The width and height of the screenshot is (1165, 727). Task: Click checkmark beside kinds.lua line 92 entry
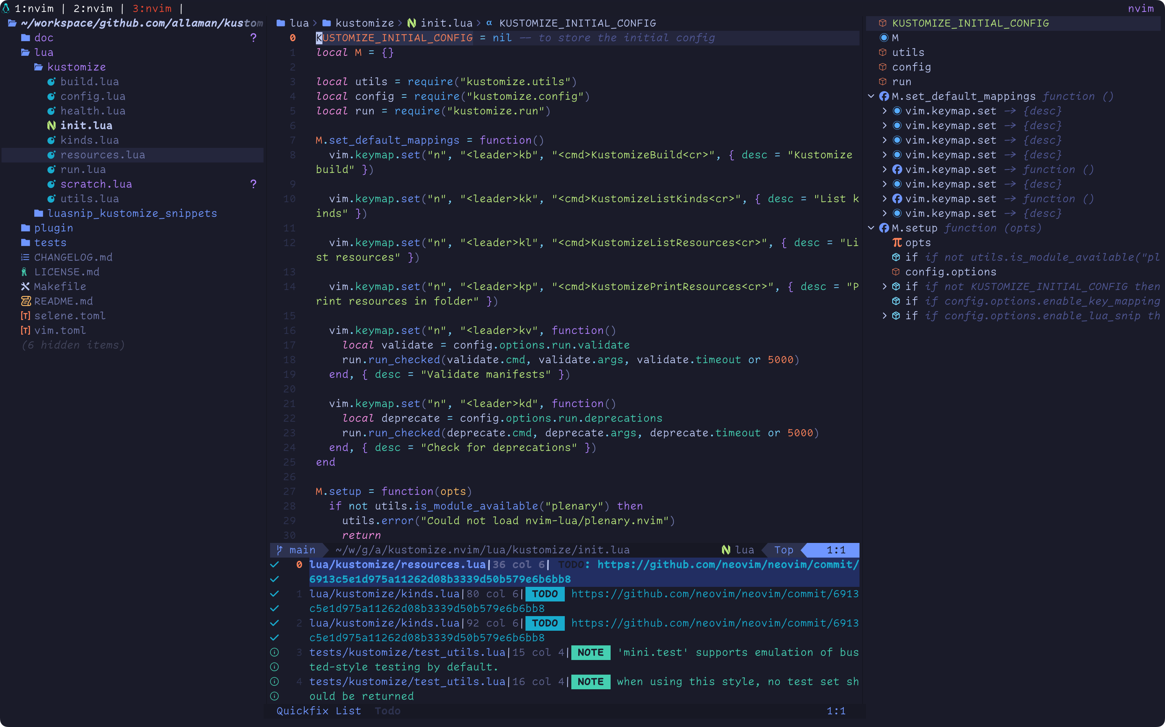point(275,623)
